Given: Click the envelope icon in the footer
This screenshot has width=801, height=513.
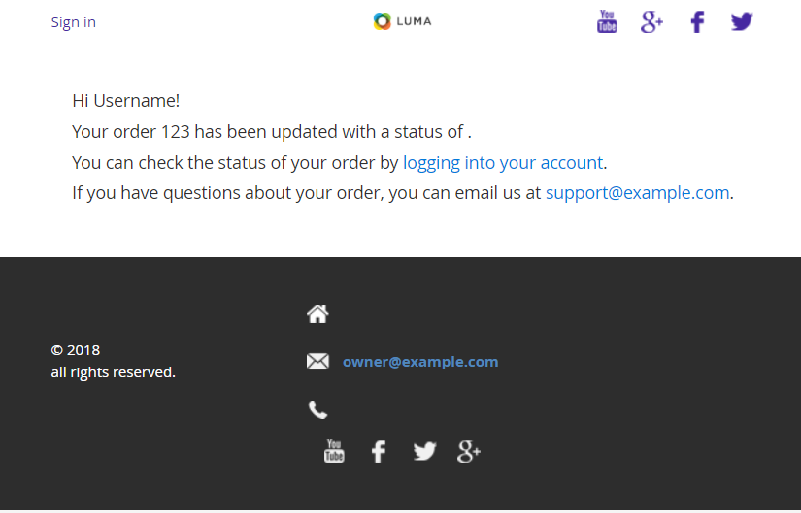Looking at the screenshot, I should point(317,362).
